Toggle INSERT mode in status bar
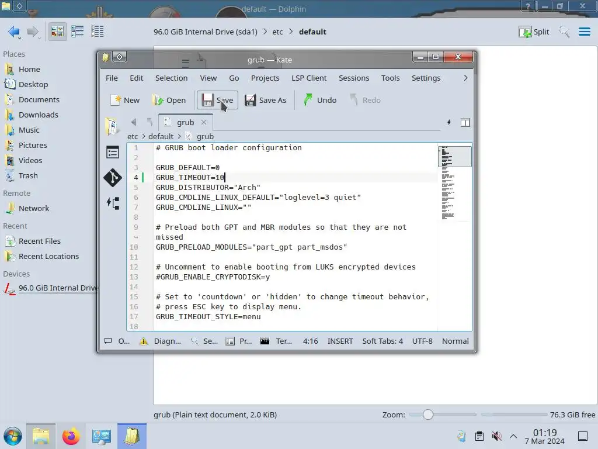This screenshot has width=598, height=449. (x=340, y=341)
